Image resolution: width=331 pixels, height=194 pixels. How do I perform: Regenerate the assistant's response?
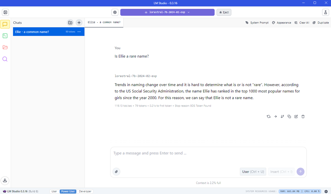coord(269,117)
